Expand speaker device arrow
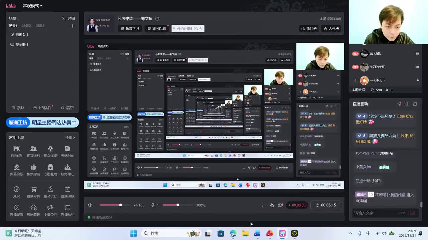Image resolution: width=428 pixels, height=240 pixels. pos(95,205)
